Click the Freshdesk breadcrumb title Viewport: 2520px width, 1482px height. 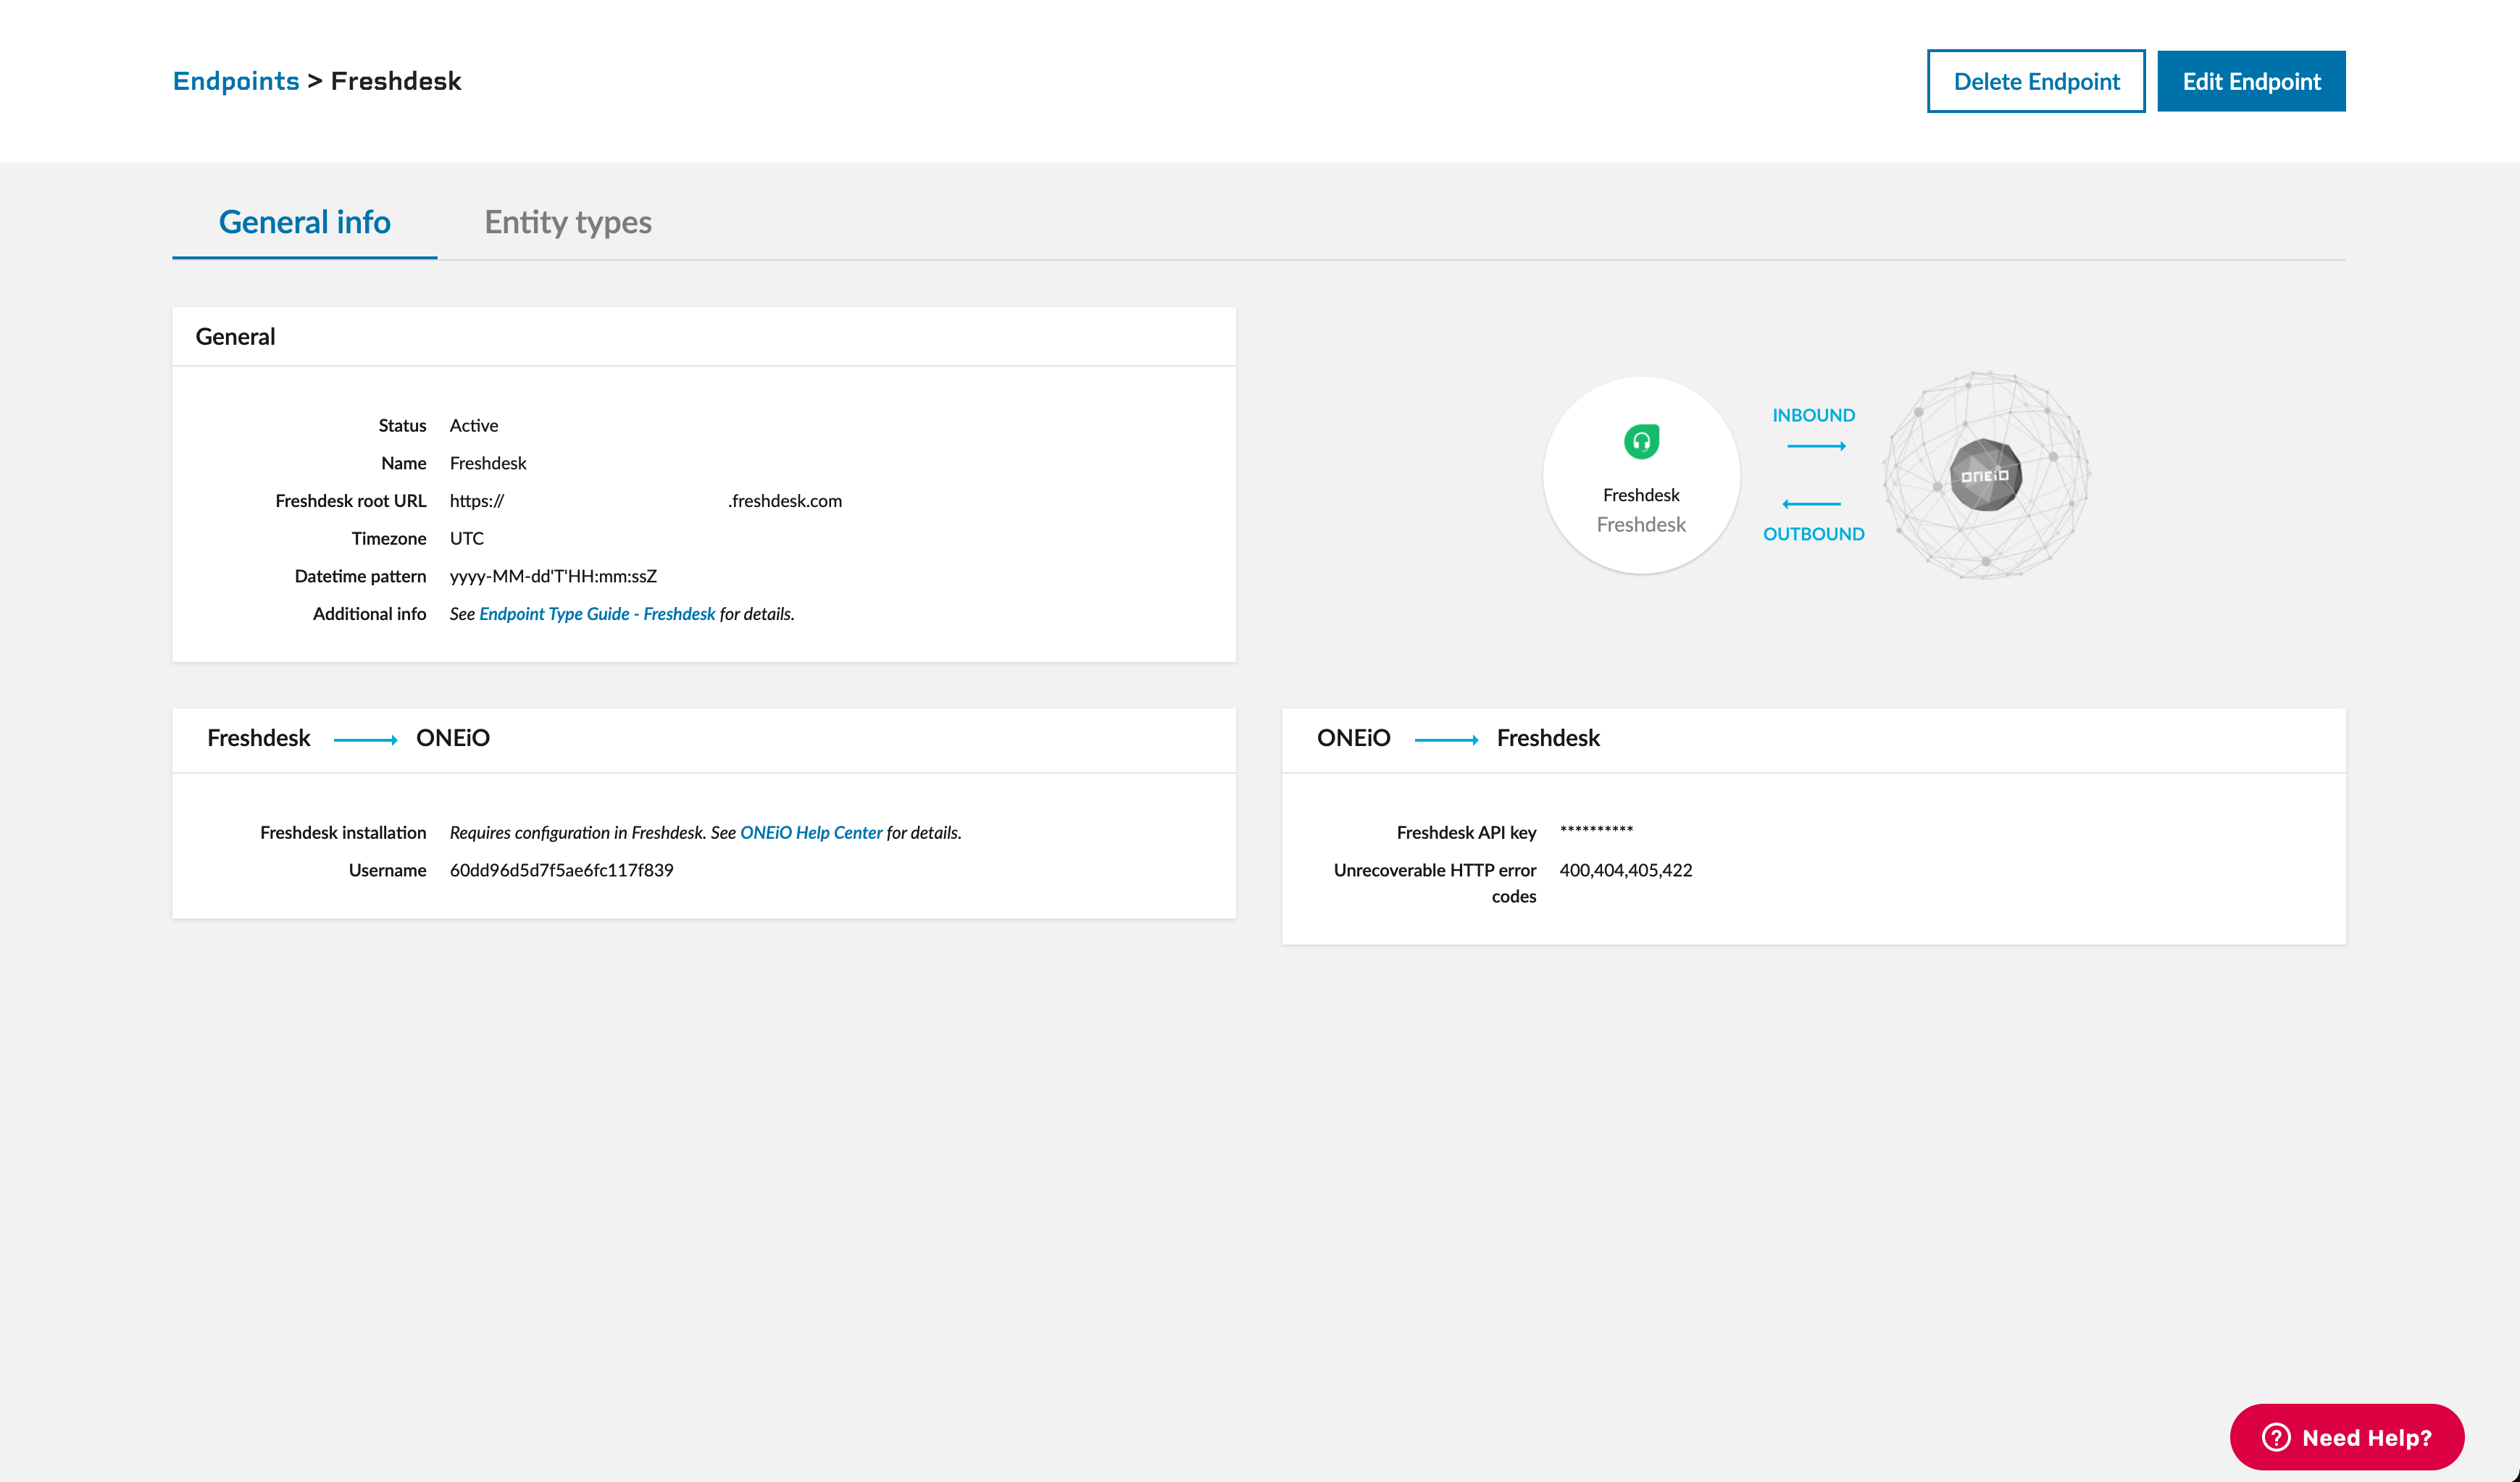396,81
